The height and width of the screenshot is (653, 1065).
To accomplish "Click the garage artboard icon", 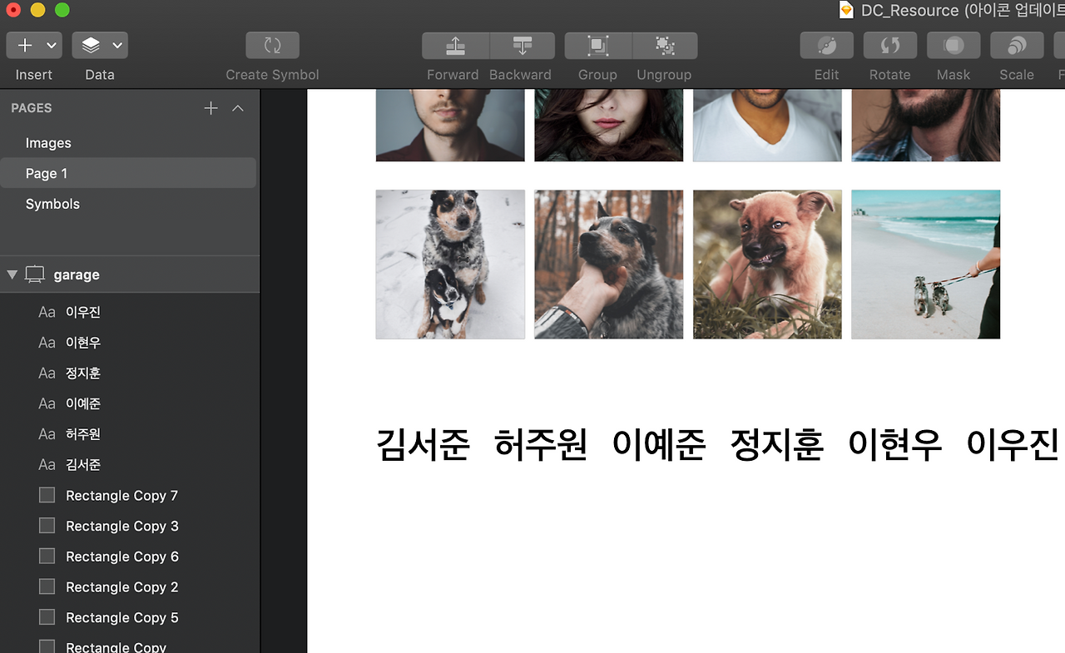I will coord(35,275).
